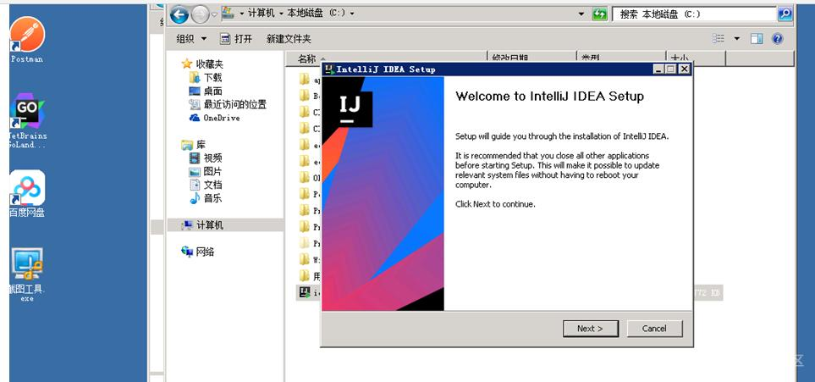This screenshot has height=382, width=815.
Task: Open the 图片 library
Action: [206, 171]
